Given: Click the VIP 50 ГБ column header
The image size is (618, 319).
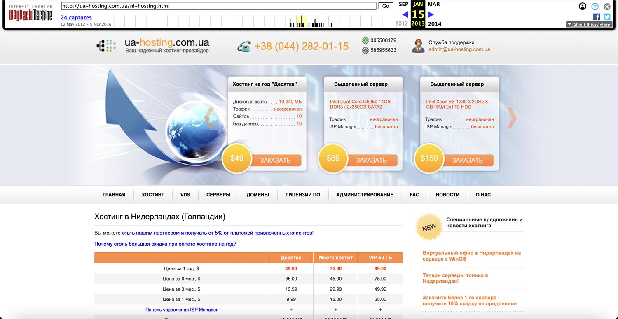Looking at the screenshot, I should pos(380,258).
